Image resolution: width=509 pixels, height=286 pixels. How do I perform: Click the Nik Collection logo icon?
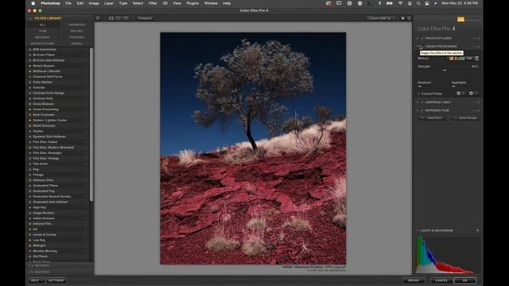[x=460, y=19]
